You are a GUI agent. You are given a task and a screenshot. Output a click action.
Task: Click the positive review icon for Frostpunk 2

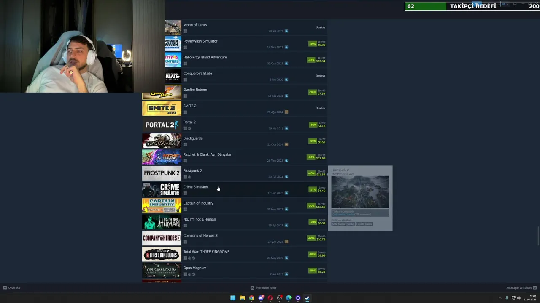(286, 177)
